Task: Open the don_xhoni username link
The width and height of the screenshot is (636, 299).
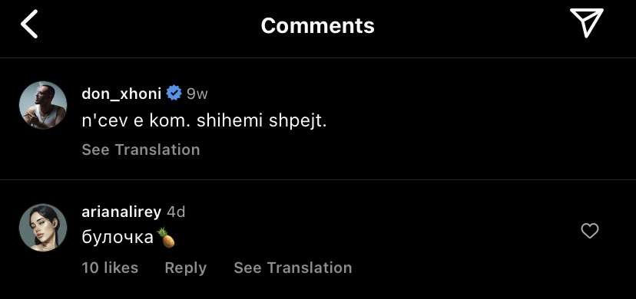Action: pos(121,94)
